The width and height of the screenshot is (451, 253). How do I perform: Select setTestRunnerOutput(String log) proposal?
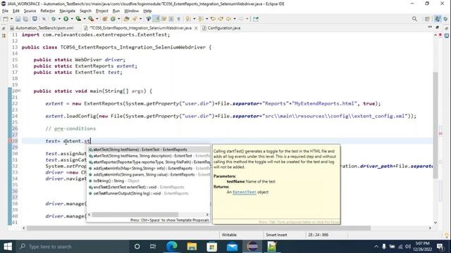149,193
